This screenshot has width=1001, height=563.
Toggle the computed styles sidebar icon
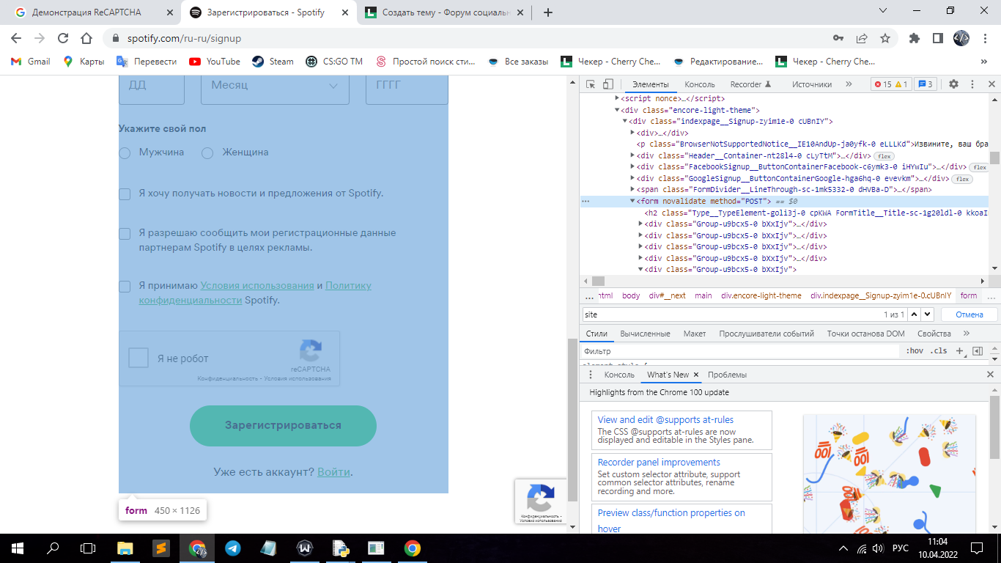point(977,351)
